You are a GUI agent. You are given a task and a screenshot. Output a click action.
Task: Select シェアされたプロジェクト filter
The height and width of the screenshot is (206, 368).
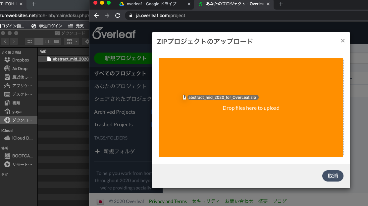123,99
